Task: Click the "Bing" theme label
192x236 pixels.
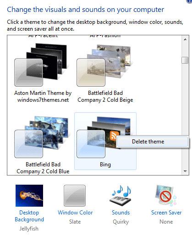Action: click(105, 165)
